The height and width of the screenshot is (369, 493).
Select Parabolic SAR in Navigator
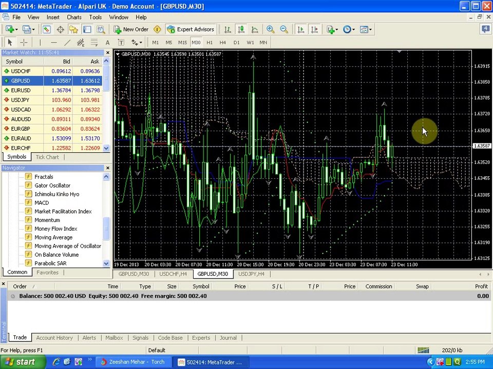click(50, 263)
